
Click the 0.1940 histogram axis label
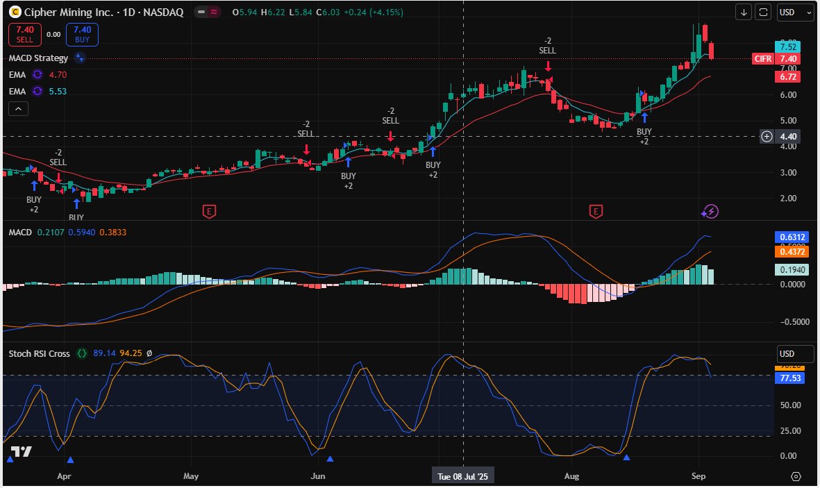click(792, 270)
